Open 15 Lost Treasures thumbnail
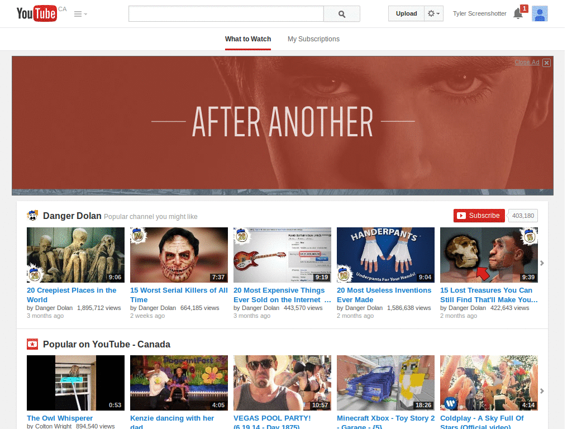The image size is (572, 429). click(489, 255)
